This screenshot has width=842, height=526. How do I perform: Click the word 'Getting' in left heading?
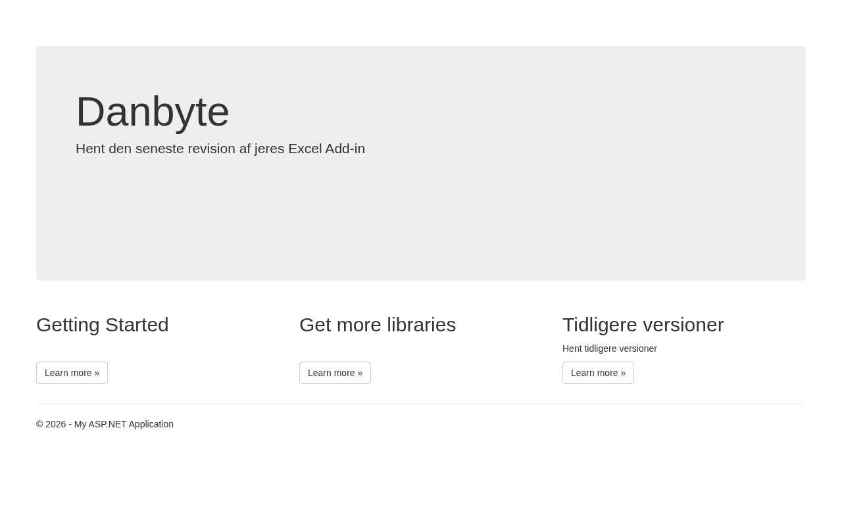point(68,325)
